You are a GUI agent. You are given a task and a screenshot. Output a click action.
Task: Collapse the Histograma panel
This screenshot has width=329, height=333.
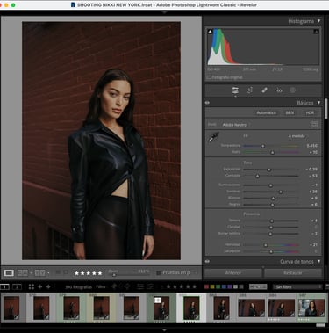[318, 21]
